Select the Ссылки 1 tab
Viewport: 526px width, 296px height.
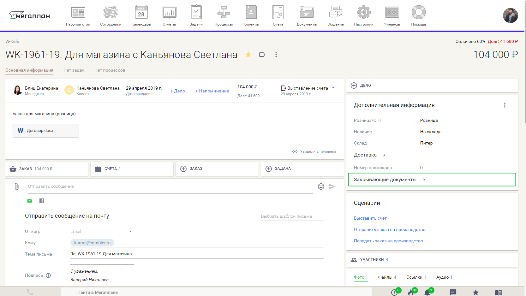(x=416, y=277)
